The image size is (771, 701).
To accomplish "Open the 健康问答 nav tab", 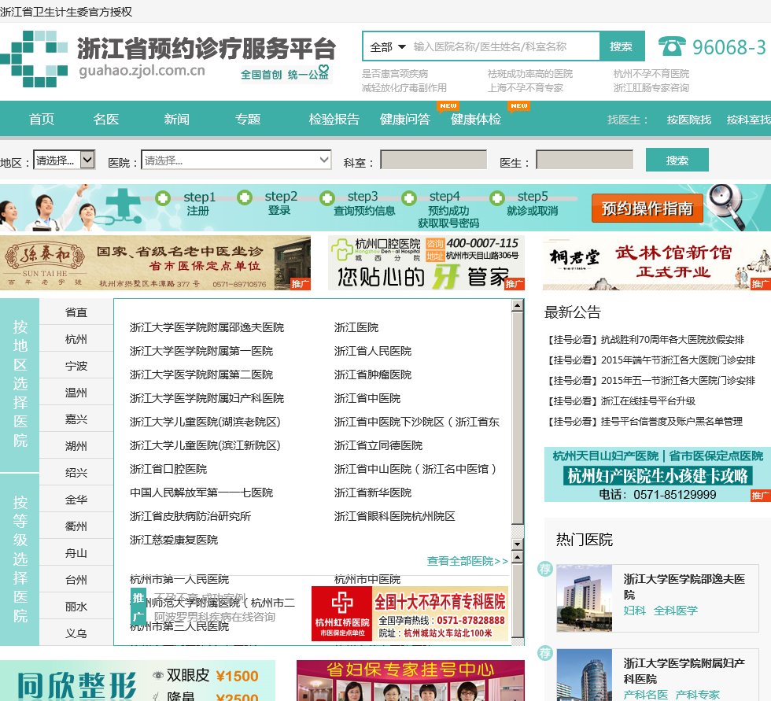I will 404,120.
